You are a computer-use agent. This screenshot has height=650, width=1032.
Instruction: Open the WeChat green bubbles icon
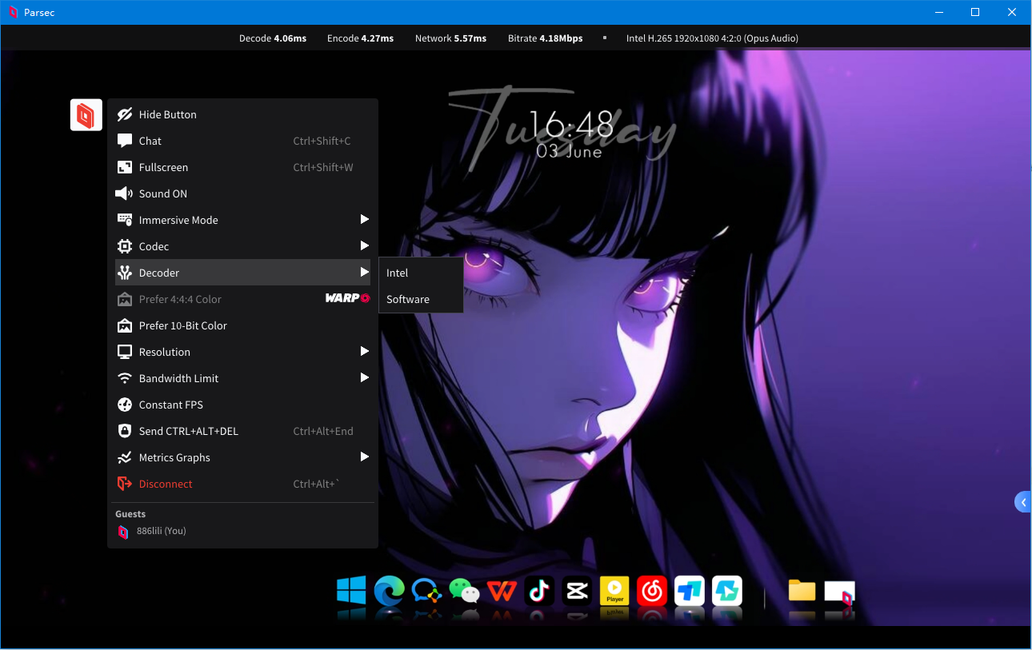pyautogui.click(x=464, y=591)
